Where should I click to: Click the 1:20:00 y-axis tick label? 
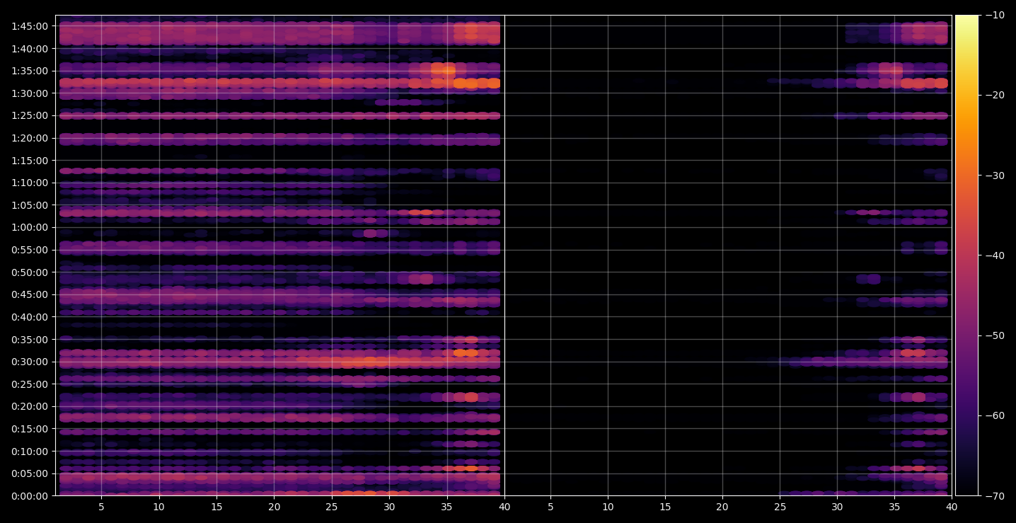pos(30,138)
